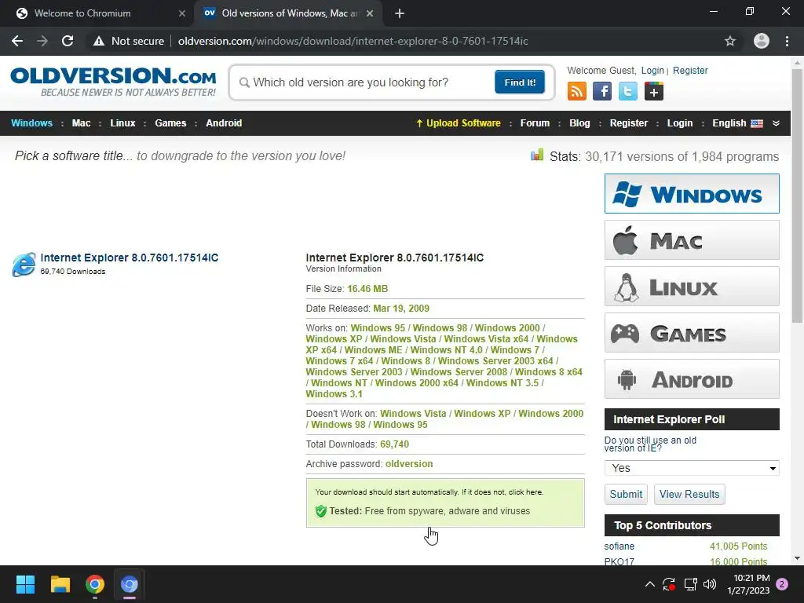Open the Mac category banner
The width and height of the screenshot is (804, 603).
pos(692,240)
